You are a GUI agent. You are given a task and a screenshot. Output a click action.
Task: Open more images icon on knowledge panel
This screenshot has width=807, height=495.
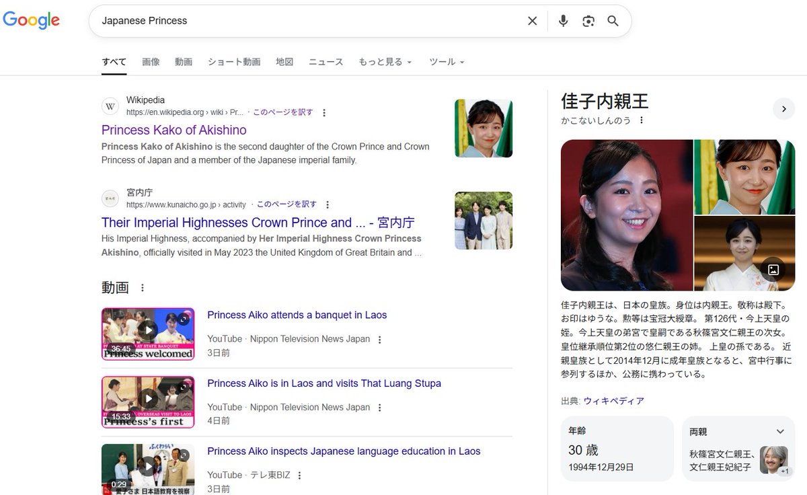tap(773, 269)
